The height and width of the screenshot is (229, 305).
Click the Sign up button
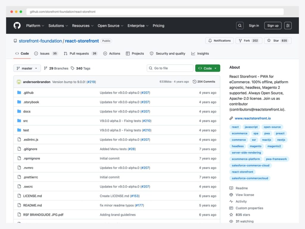click(x=273, y=26)
